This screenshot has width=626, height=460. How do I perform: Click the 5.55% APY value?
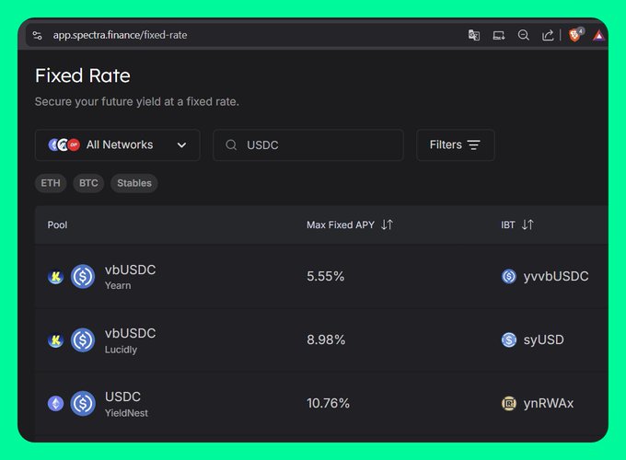click(x=325, y=276)
